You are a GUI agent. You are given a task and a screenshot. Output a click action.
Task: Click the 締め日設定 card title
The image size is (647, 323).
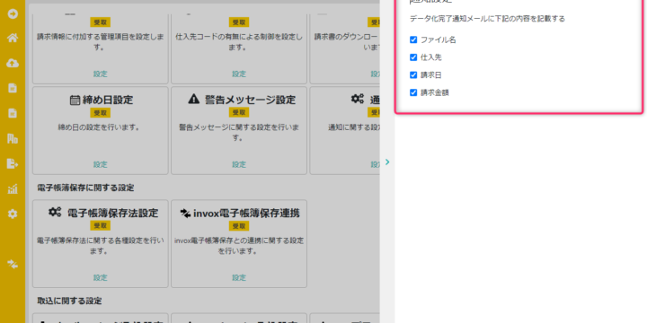point(108,100)
